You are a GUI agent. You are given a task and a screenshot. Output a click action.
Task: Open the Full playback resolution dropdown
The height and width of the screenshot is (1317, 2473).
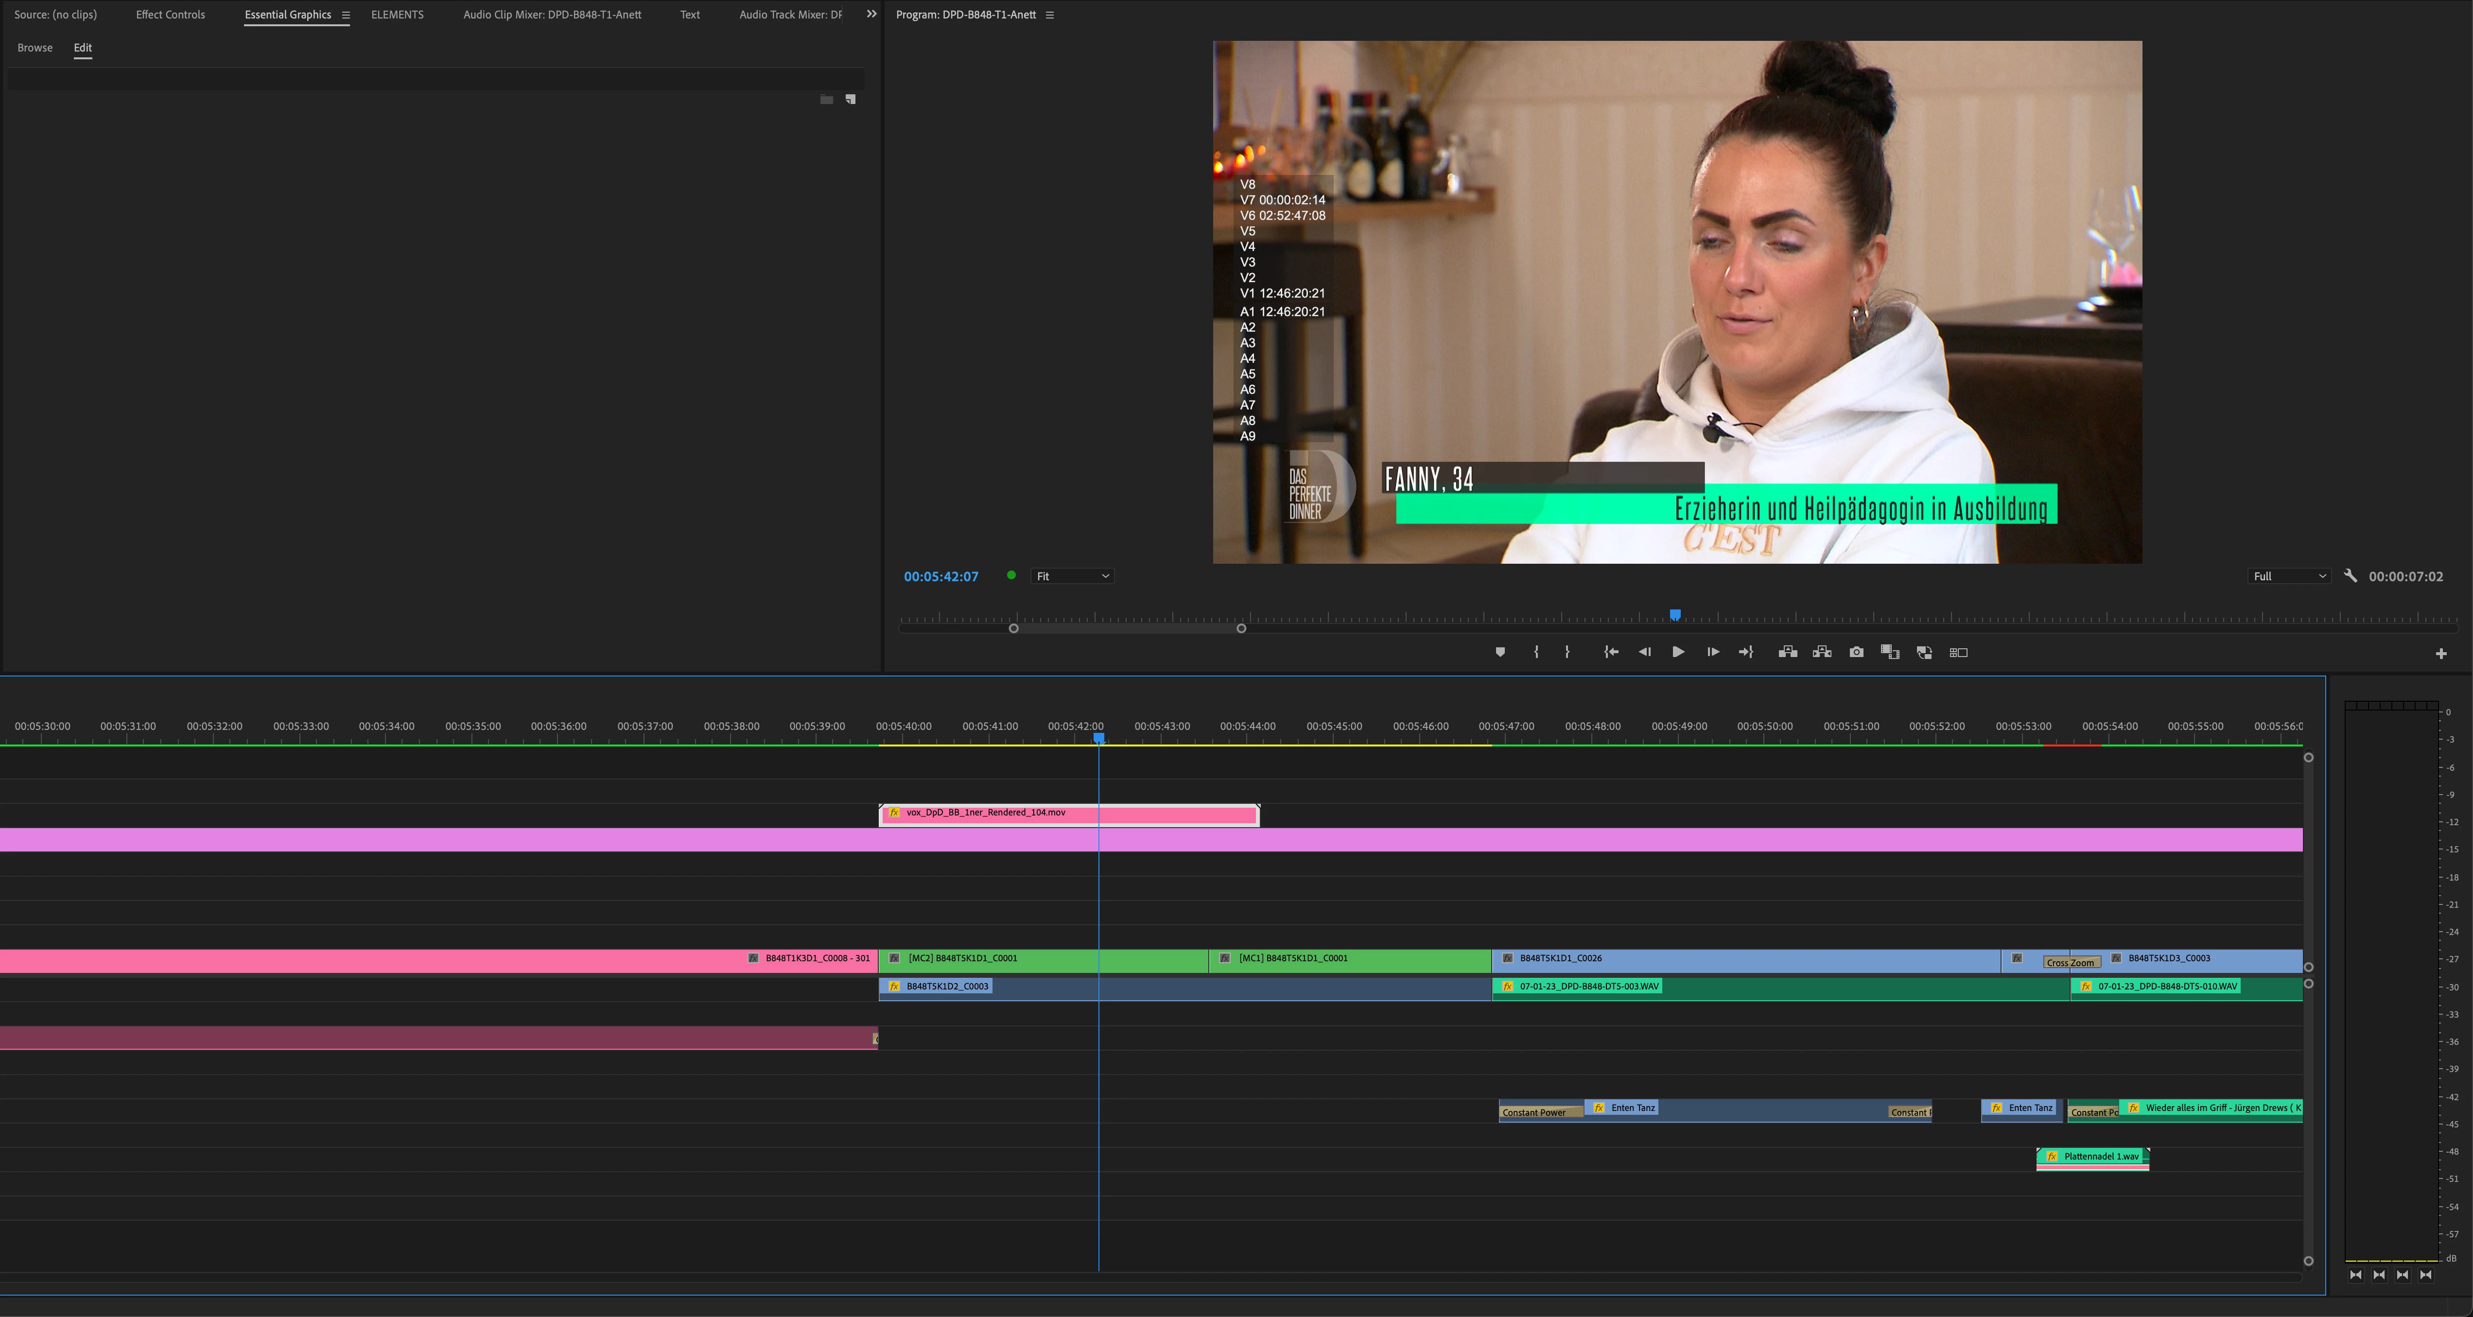click(2289, 576)
